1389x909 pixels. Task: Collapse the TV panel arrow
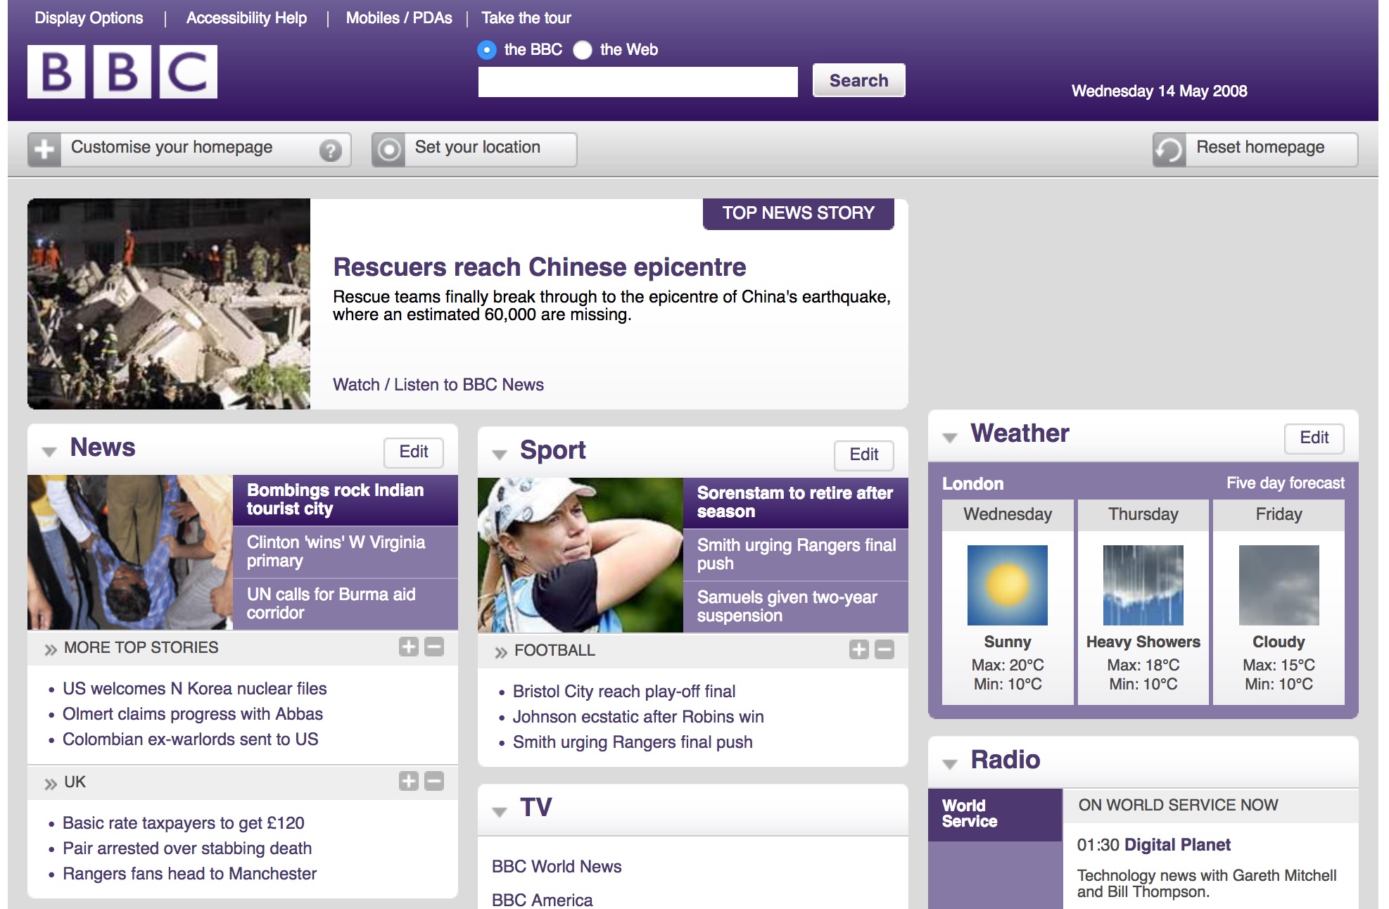pos(500,812)
